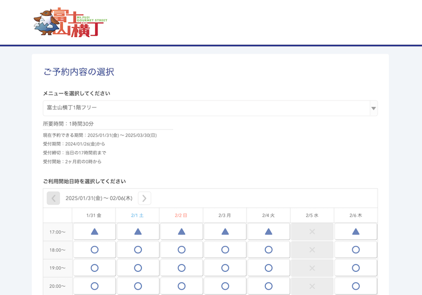Select the 17:00 triangle slot on 2/1 土
Image resolution: width=422 pixels, height=295 pixels.
point(138,232)
